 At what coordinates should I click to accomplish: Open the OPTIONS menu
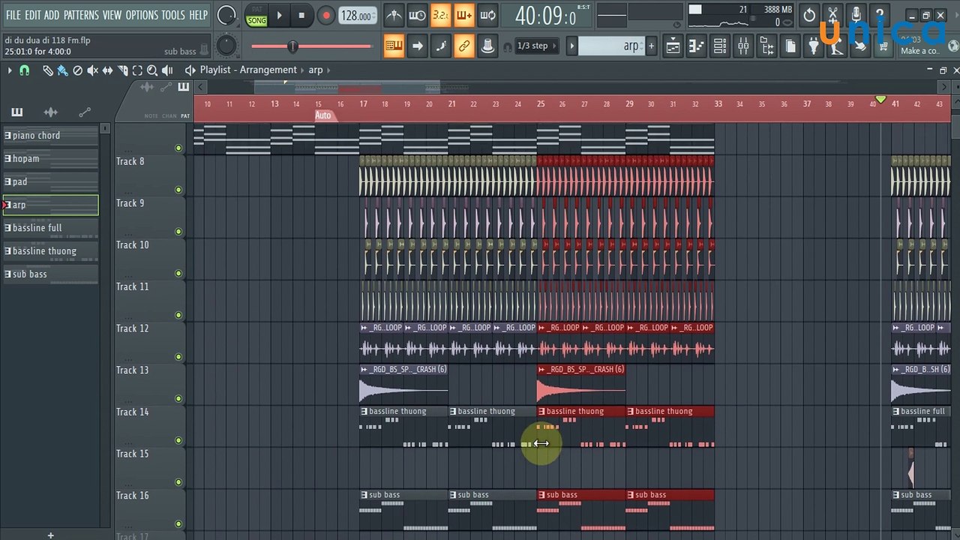(142, 15)
